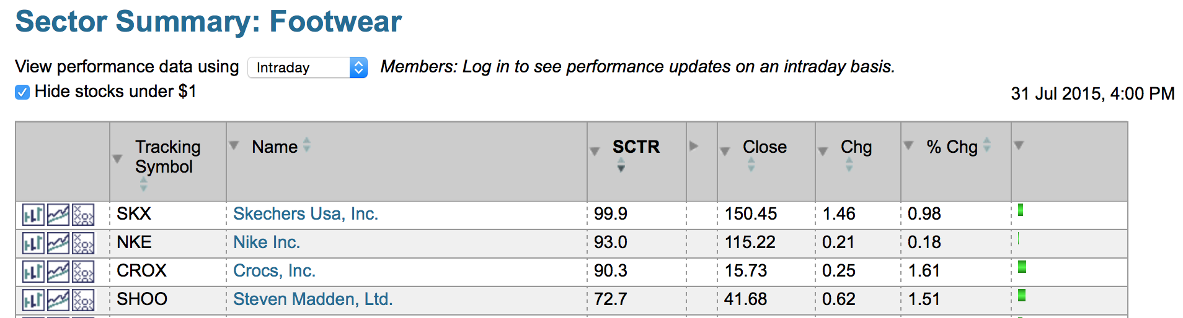1183x318 pixels.
Task: Click the Sector Summary: Footwear heading
Action: tap(208, 22)
